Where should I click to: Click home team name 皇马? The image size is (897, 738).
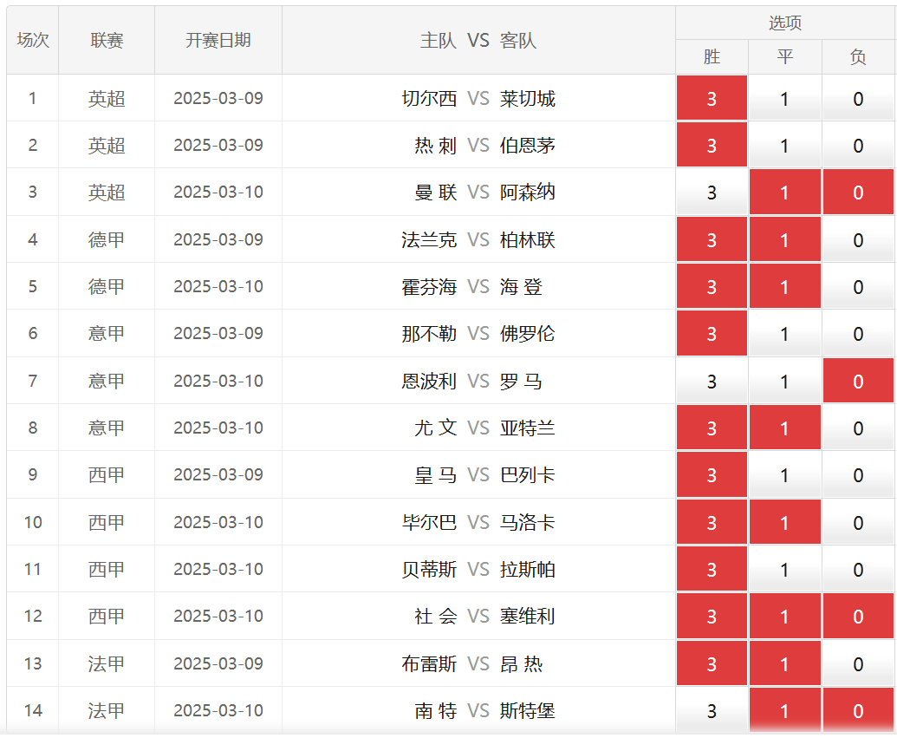(436, 475)
